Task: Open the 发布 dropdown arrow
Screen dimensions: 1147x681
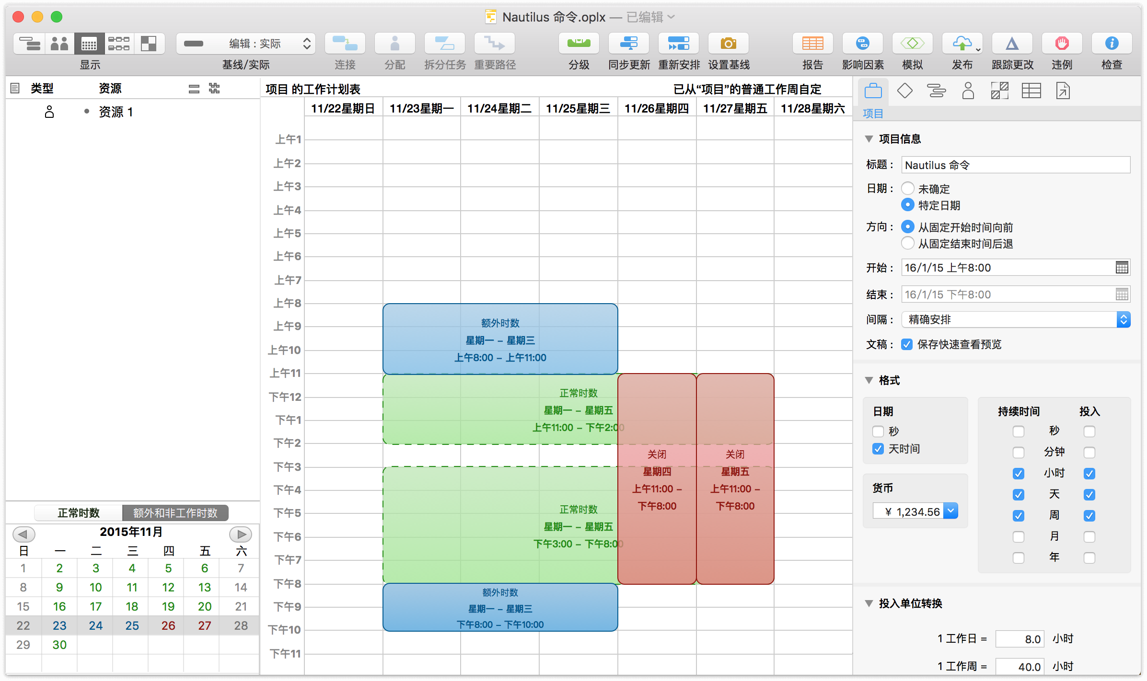Action: 978,49
